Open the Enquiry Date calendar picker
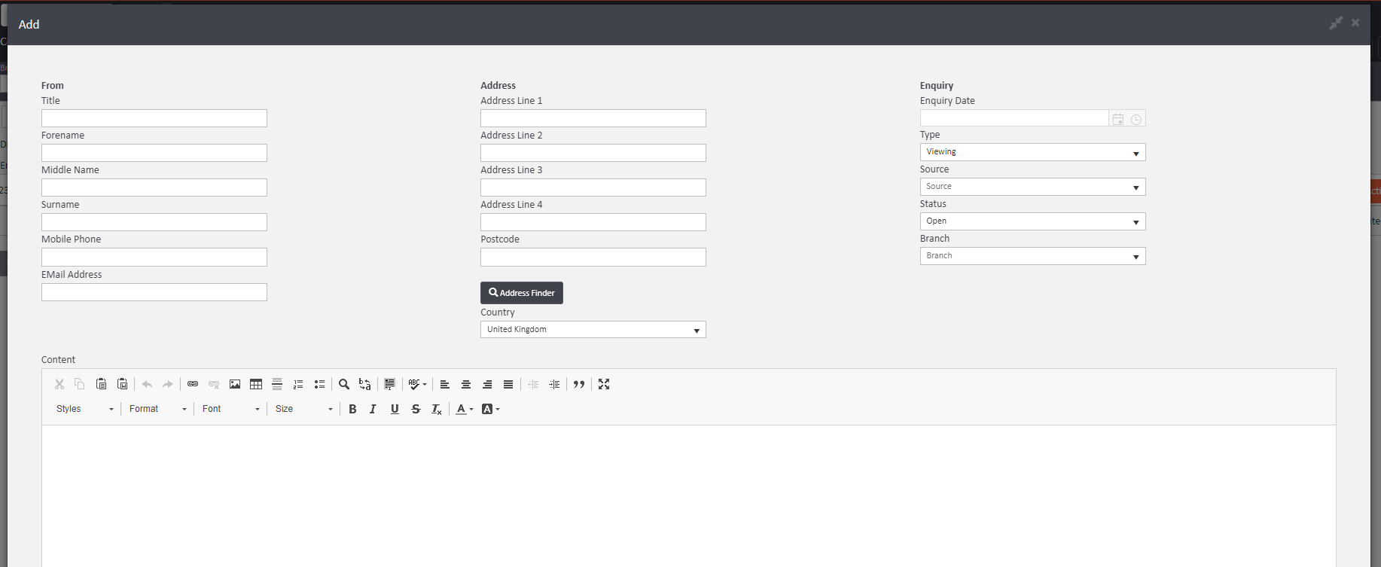Image resolution: width=1381 pixels, height=567 pixels. pyautogui.click(x=1118, y=119)
